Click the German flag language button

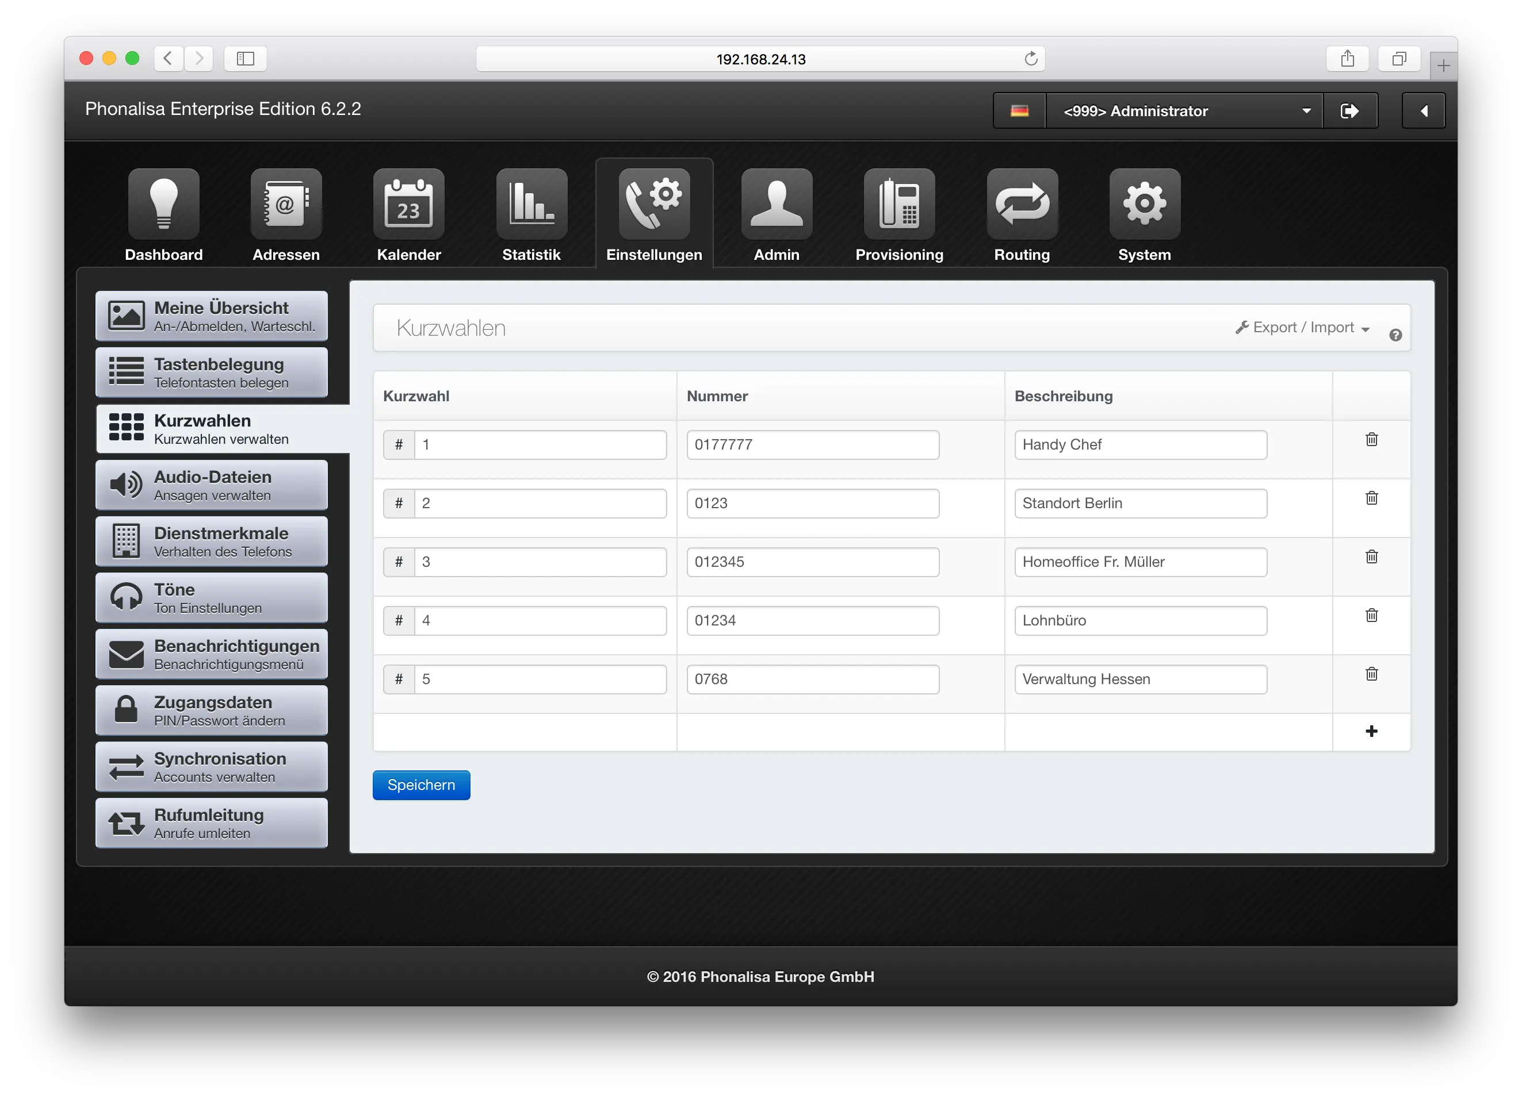[1019, 111]
